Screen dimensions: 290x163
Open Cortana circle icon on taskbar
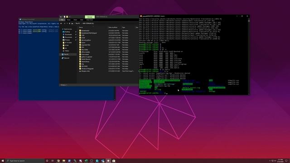(47, 161)
